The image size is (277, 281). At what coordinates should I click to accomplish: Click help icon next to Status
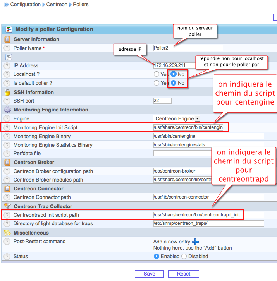[7, 256]
